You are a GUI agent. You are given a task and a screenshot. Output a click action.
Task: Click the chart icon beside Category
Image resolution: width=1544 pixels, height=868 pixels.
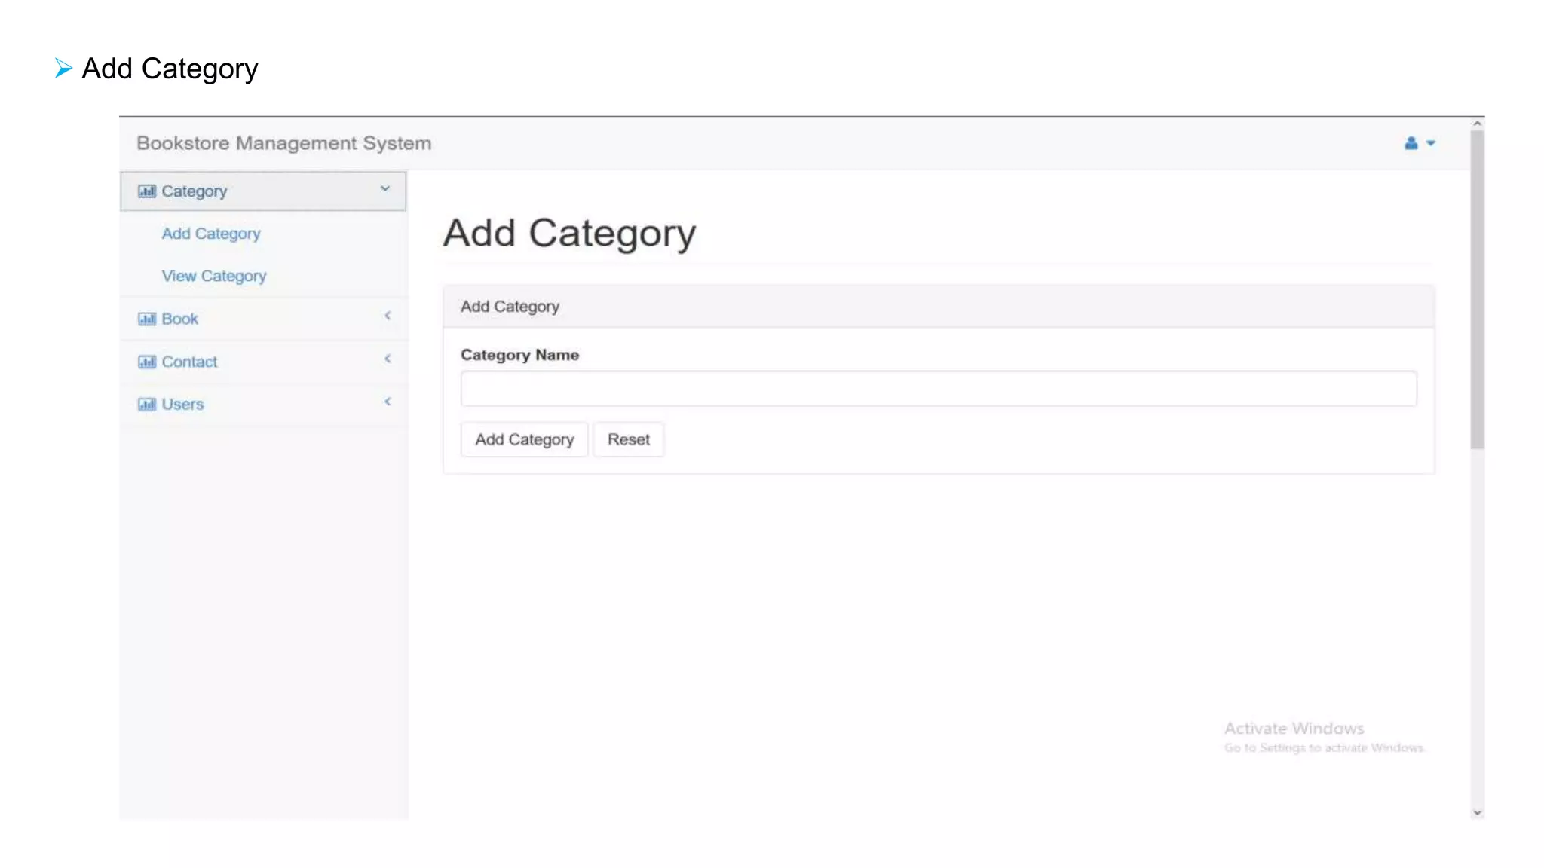[x=146, y=191]
